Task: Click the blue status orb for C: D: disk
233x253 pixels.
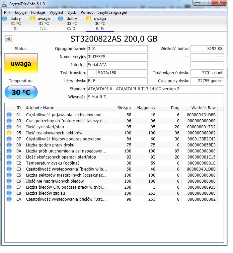Action: (61, 18)
